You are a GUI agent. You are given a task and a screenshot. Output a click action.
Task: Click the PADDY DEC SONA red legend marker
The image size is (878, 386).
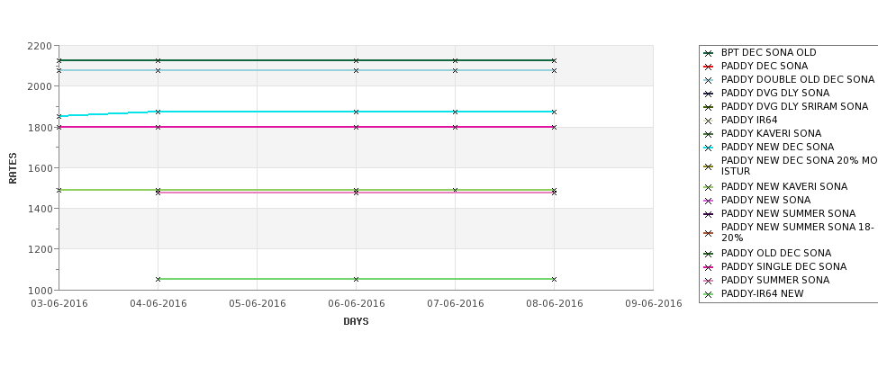coord(709,67)
